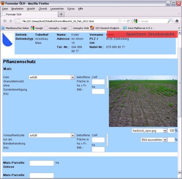Go back with the browser back arrow

(x=5, y=21)
